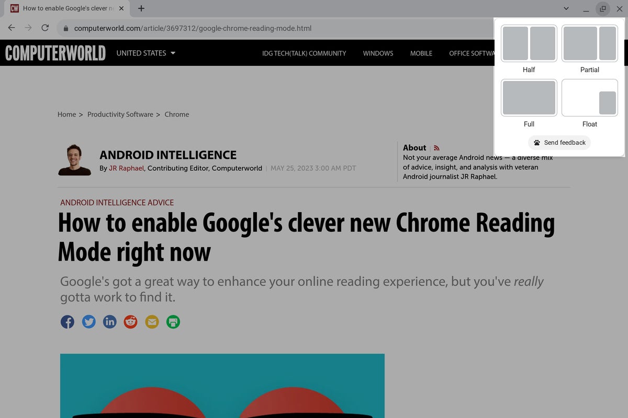Click the Productivity Software breadcrumb link
This screenshot has width=628, height=418.
pos(120,114)
